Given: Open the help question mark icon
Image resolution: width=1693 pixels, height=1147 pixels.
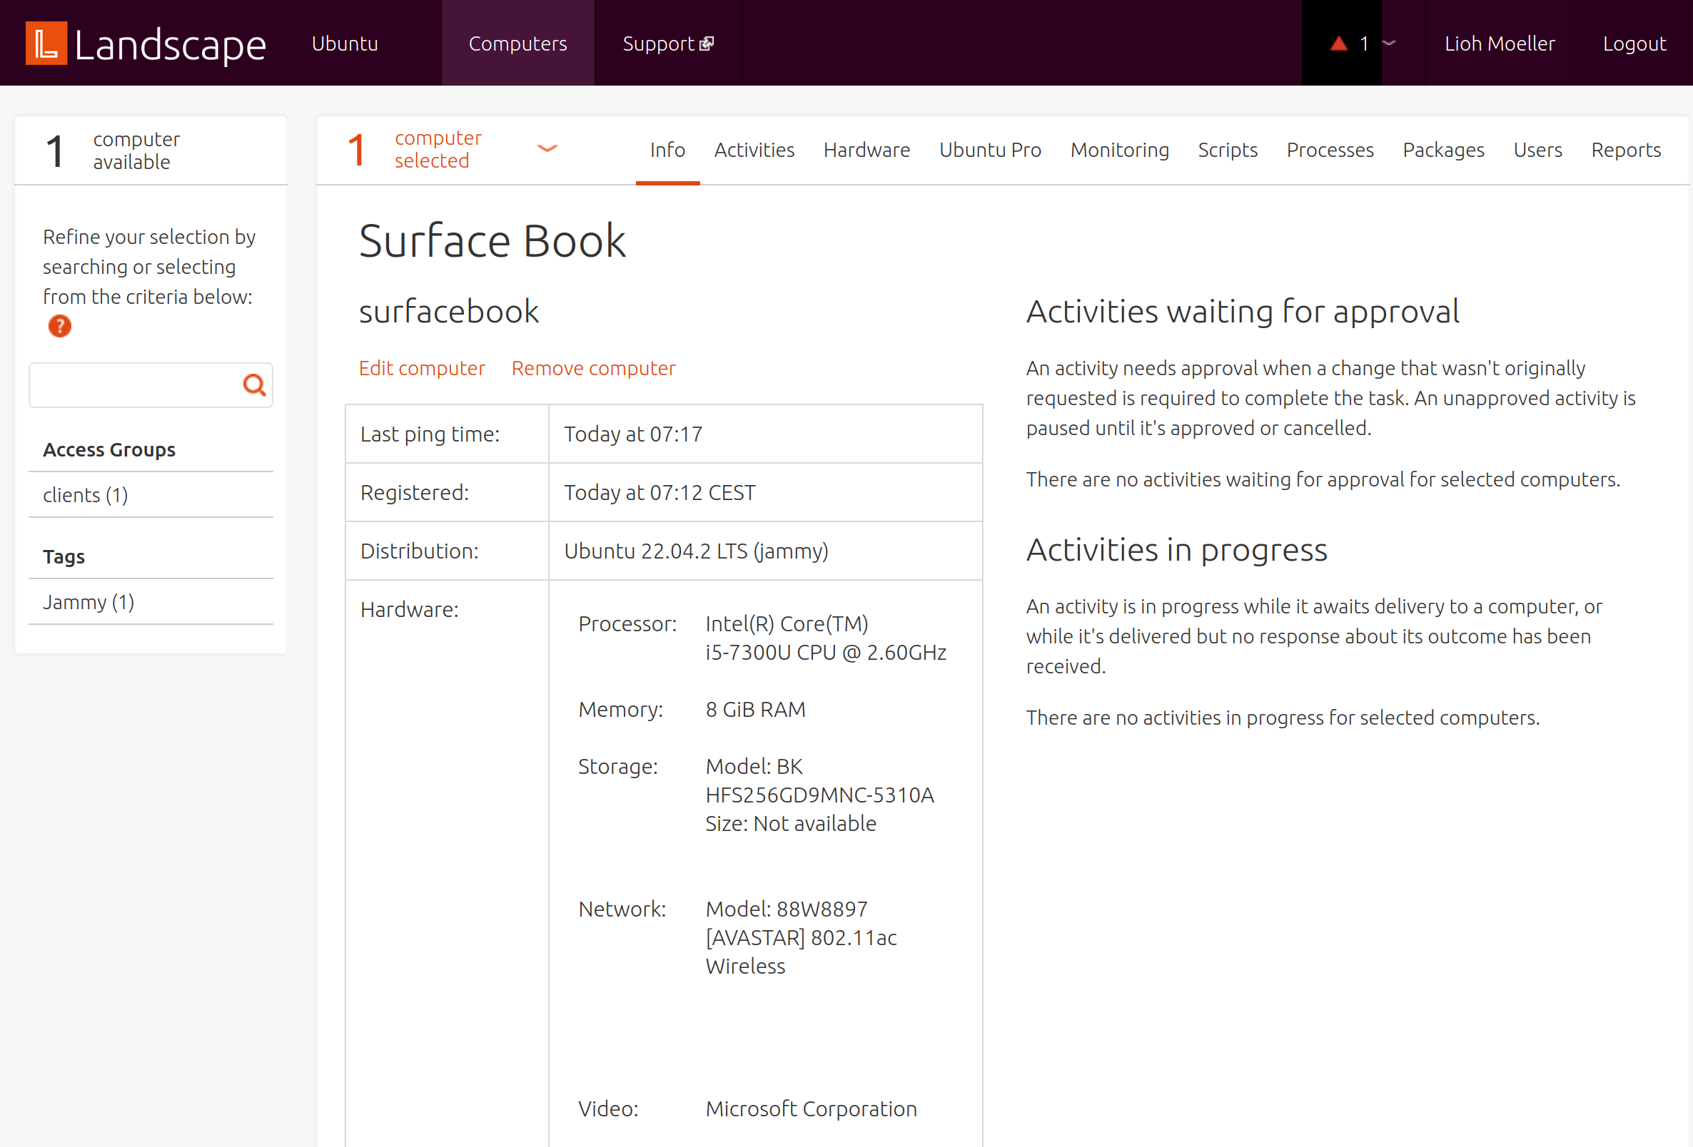Looking at the screenshot, I should point(60,325).
